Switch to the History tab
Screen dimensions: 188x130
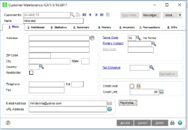coord(104,27)
